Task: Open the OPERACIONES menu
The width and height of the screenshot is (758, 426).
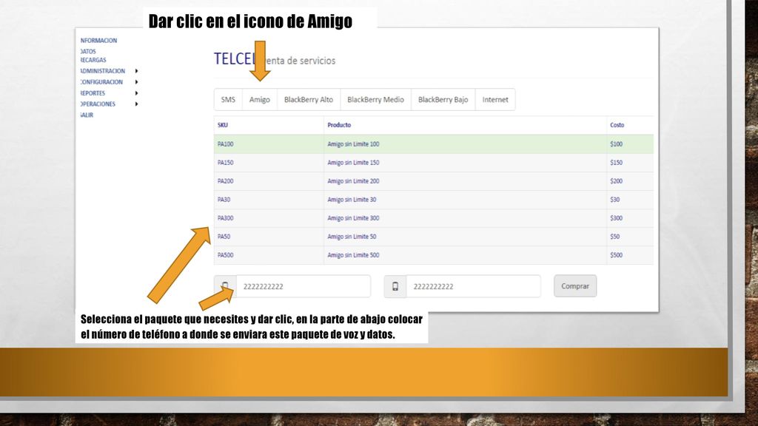Action: (x=98, y=104)
